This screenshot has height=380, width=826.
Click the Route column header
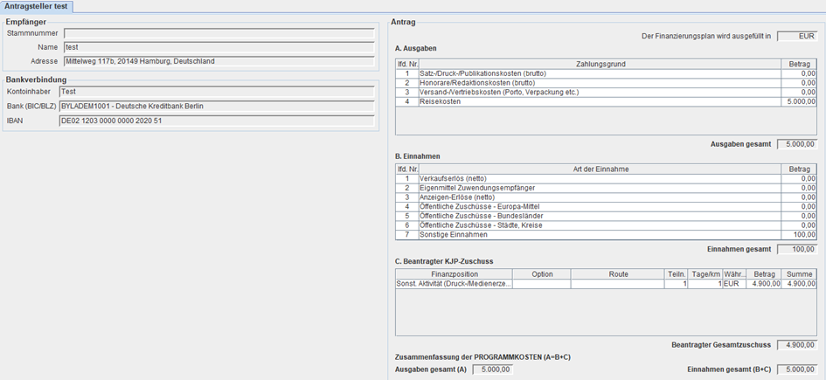(618, 273)
